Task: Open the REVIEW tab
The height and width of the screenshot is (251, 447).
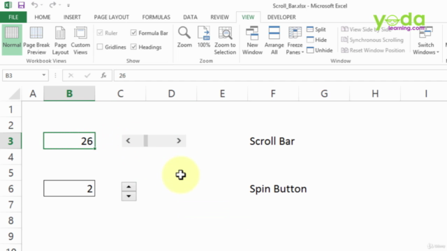Action: 219,17
